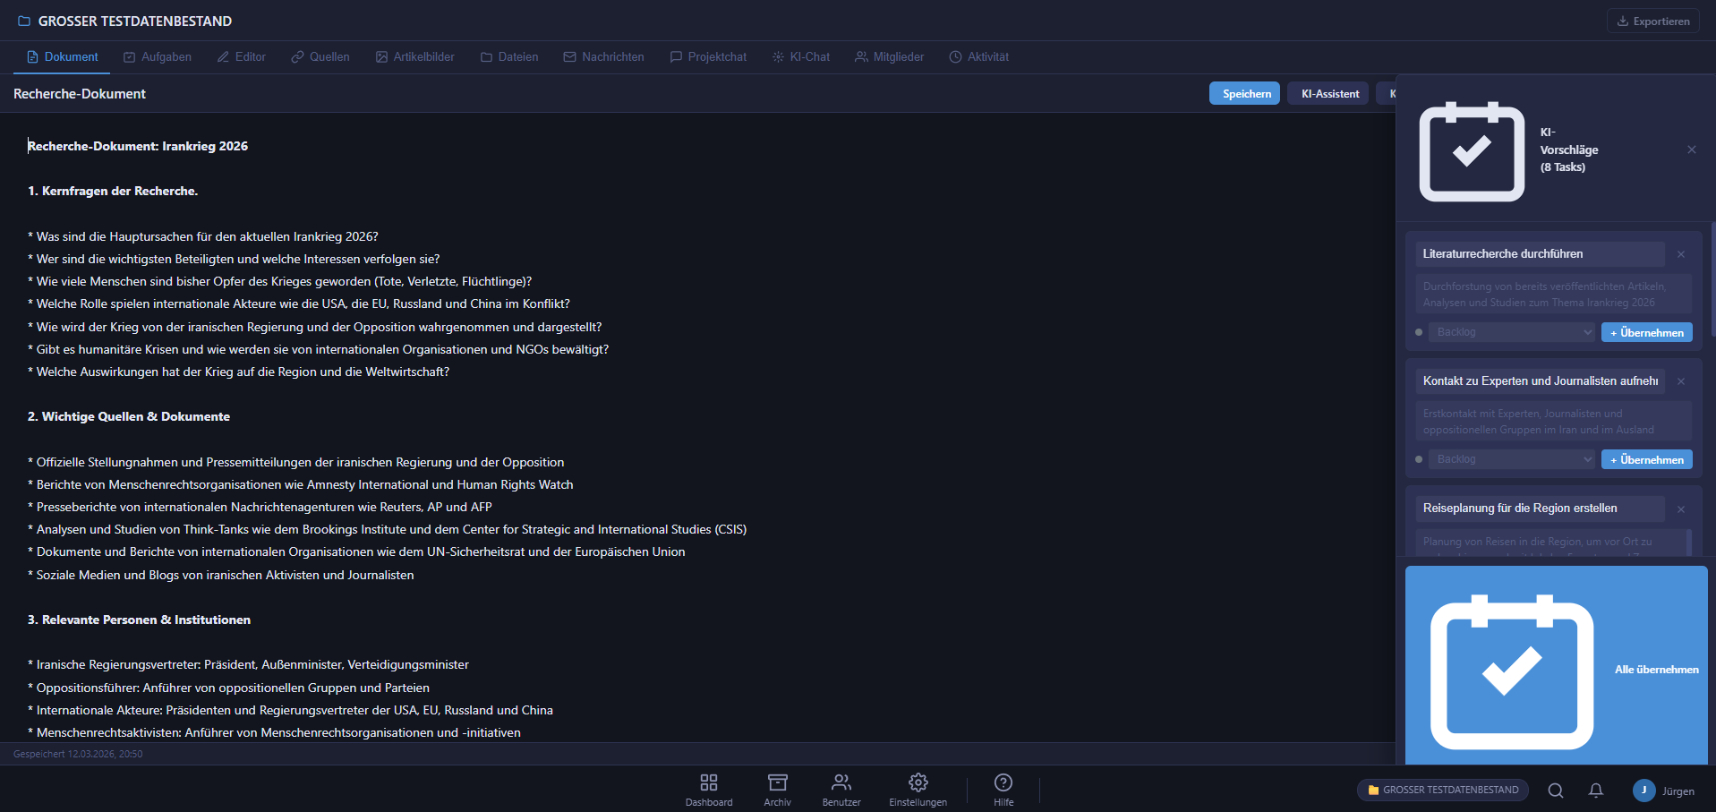This screenshot has height=812, width=1716.
Task: Open the Nachrichten mail icon
Action: point(568,56)
